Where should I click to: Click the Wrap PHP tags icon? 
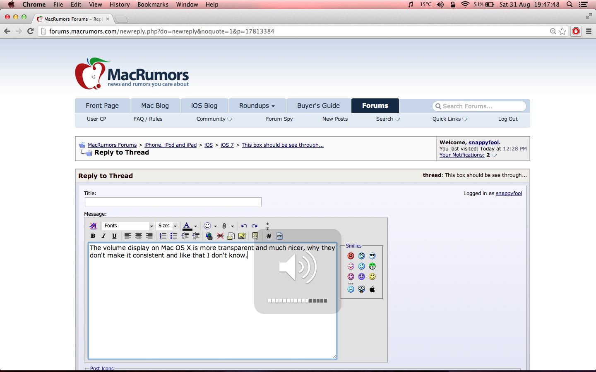point(279,236)
